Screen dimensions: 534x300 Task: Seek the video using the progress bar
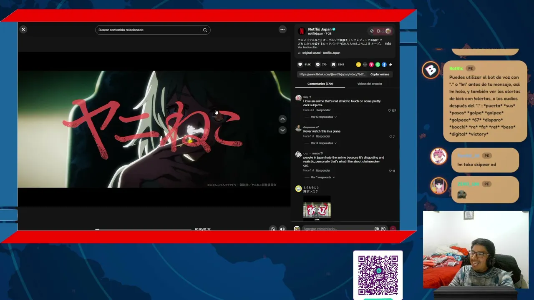click(143, 229)
